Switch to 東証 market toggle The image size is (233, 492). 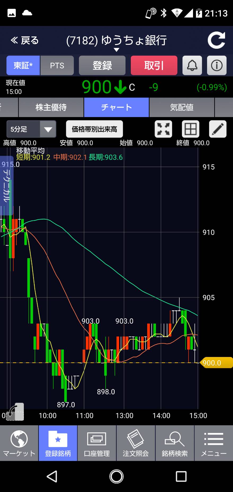point(23,65)
